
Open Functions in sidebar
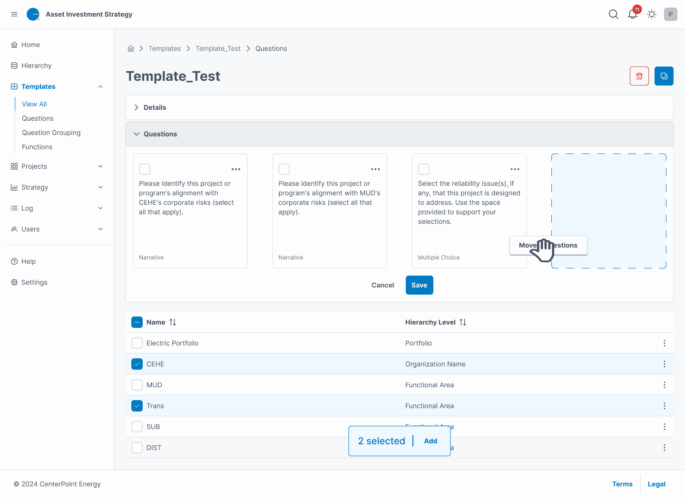[x=37, y=147]
